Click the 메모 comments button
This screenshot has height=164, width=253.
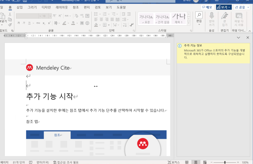tap(207, 7)
